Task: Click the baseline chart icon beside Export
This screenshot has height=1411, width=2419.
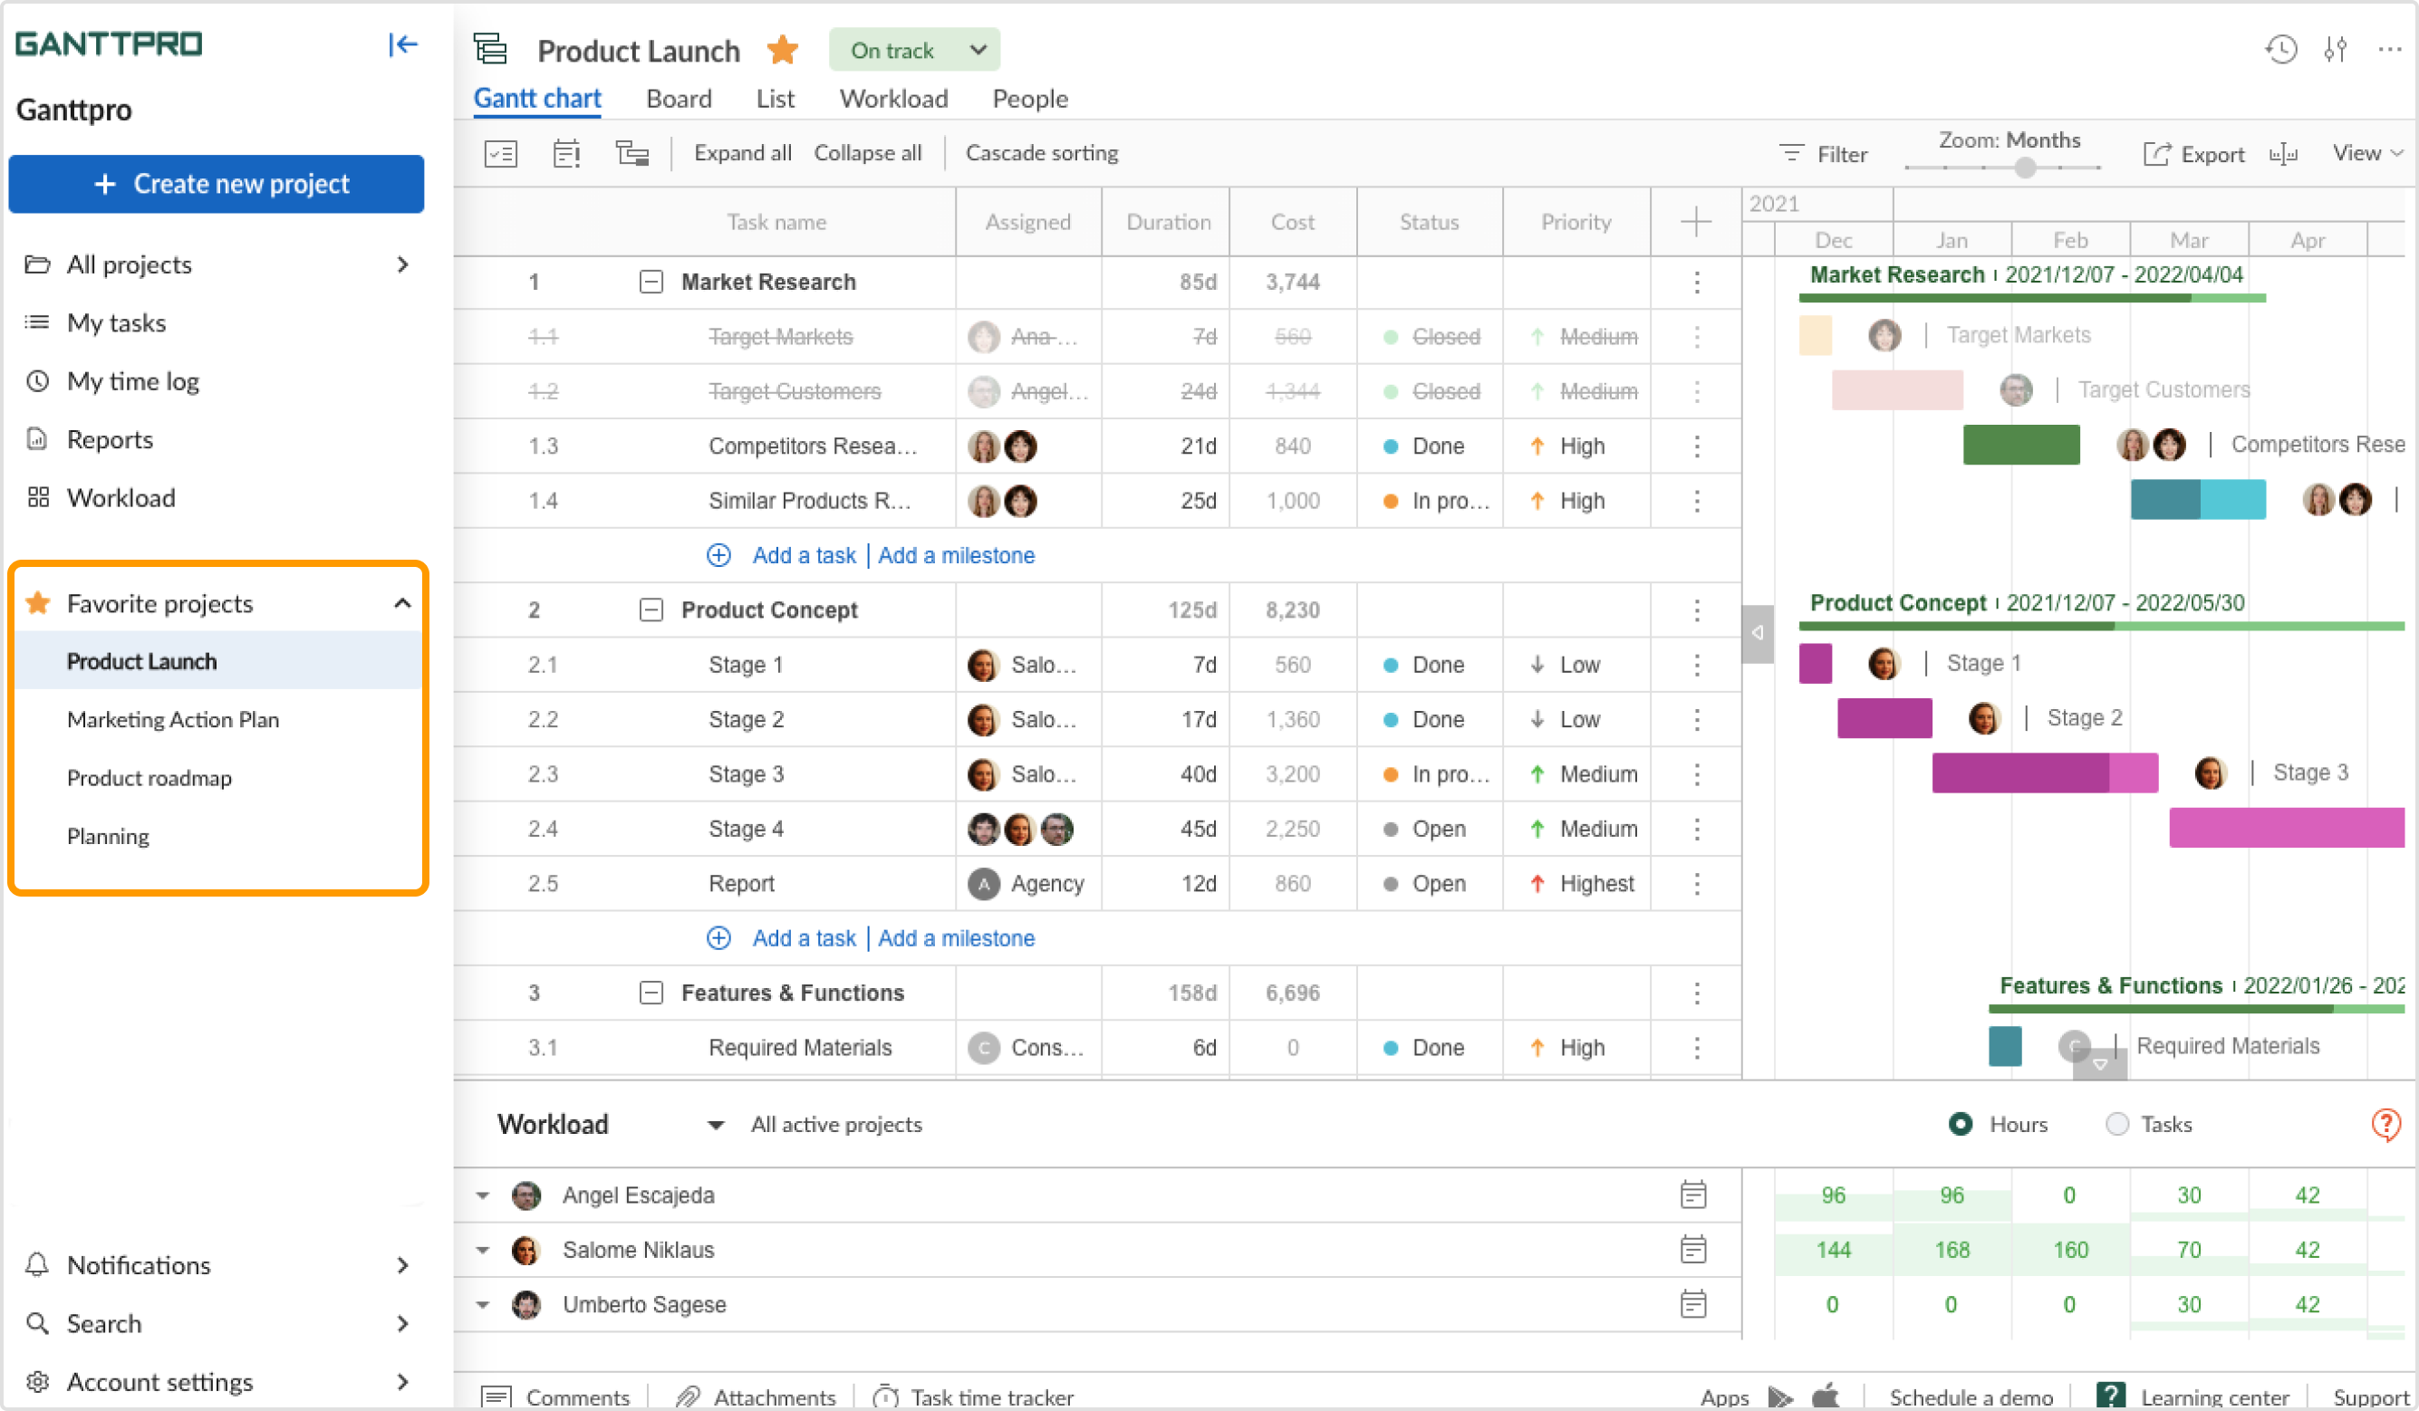Action: tap(2284, 155)
